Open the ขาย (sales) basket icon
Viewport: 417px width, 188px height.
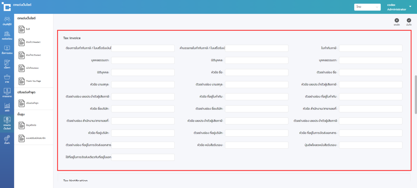pos(7,79)
